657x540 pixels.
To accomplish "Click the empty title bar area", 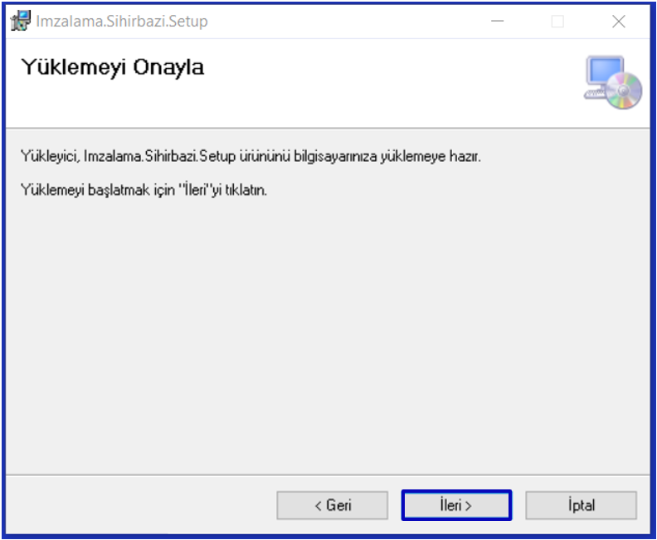I will [x=348, y=22].
